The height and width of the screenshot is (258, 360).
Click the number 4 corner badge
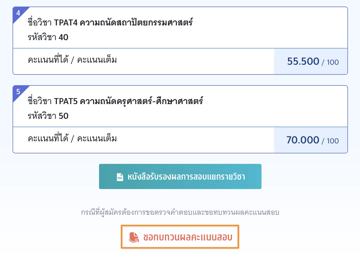pyautogui.click(x=18, y=13)
